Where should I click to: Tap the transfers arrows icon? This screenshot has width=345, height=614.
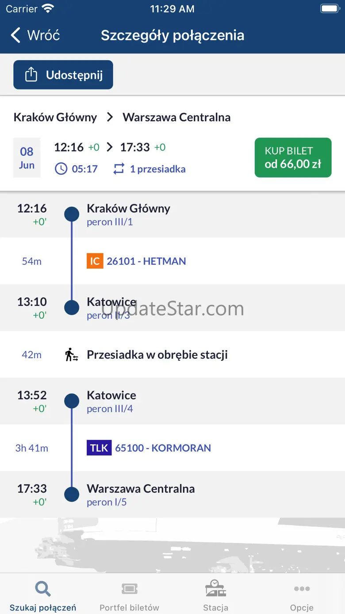(119, 169)
